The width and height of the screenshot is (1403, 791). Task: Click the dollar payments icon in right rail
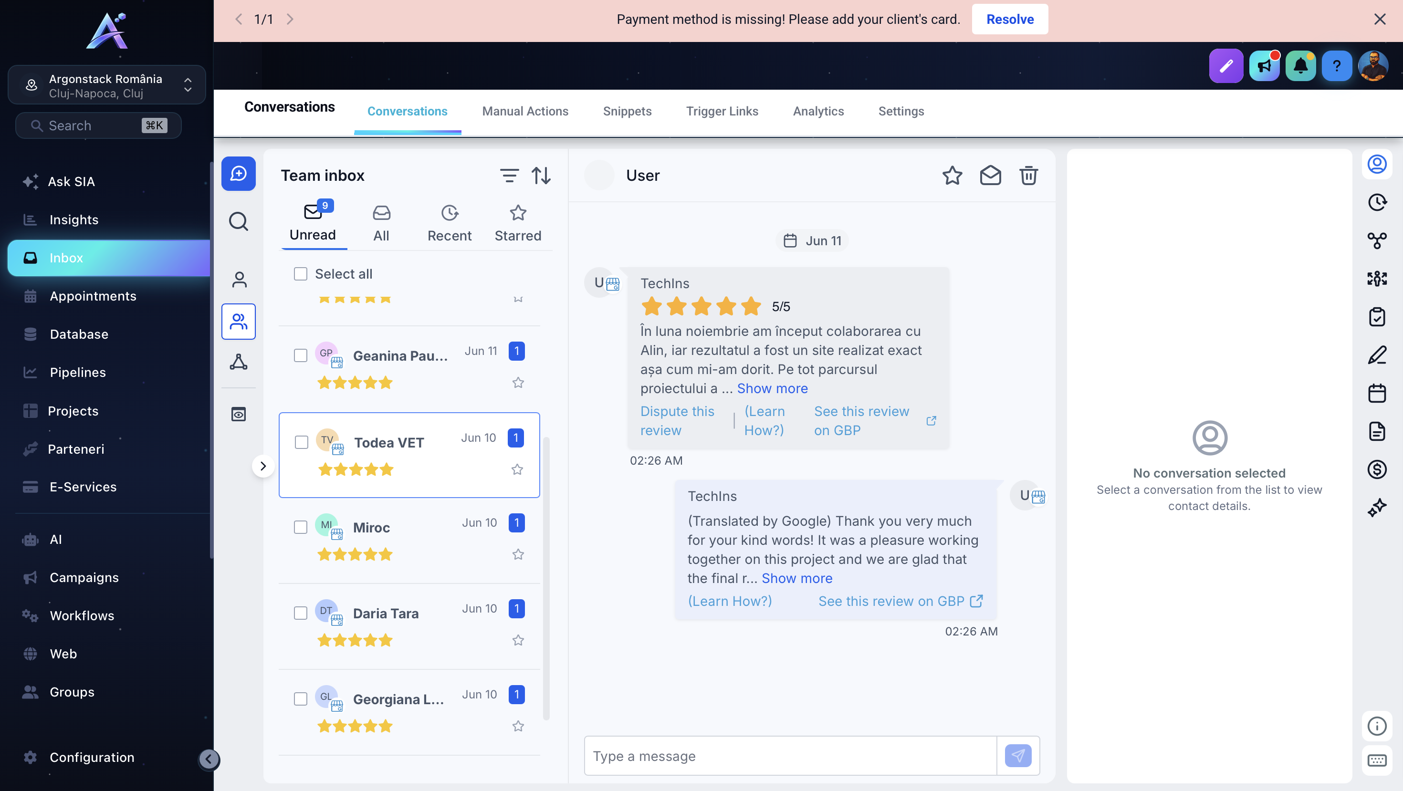(x=1377, y=469)
